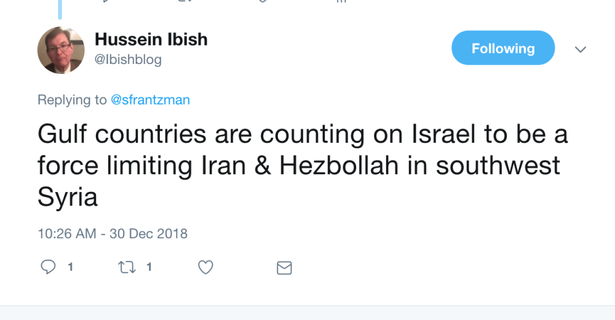Send tweet via Direct Message envelope icon
Viewport: 615px width, 320px height.
pyautogui.click(x=284, y=268)
